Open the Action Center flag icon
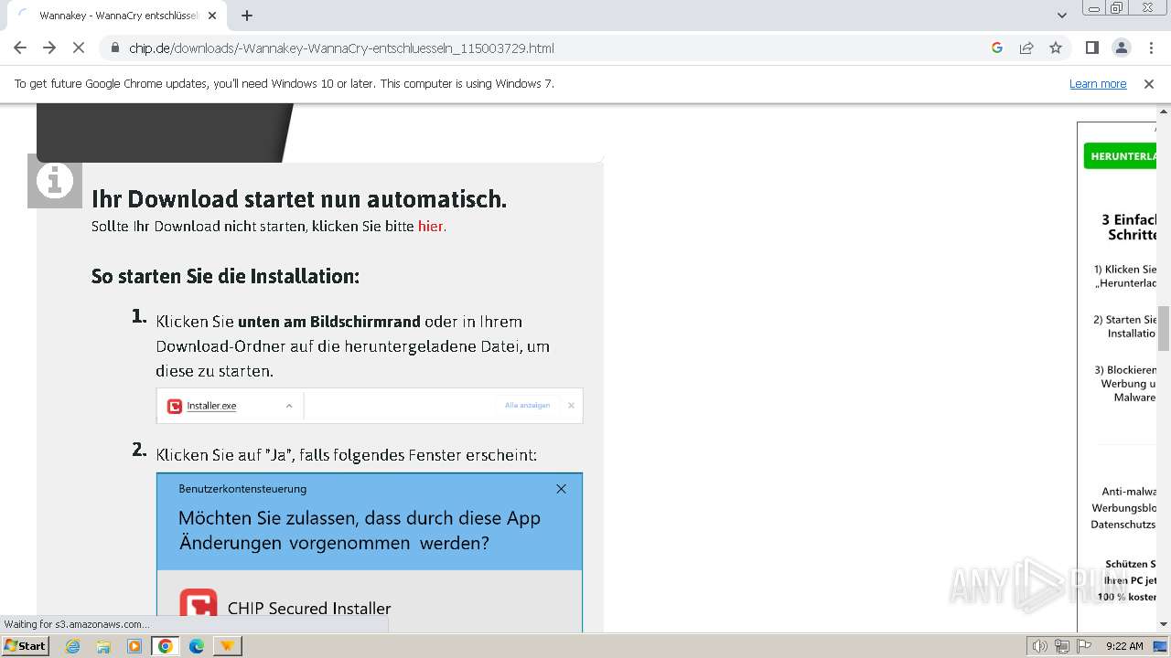The image size is (1171, 658). (x=1084, y=646)
